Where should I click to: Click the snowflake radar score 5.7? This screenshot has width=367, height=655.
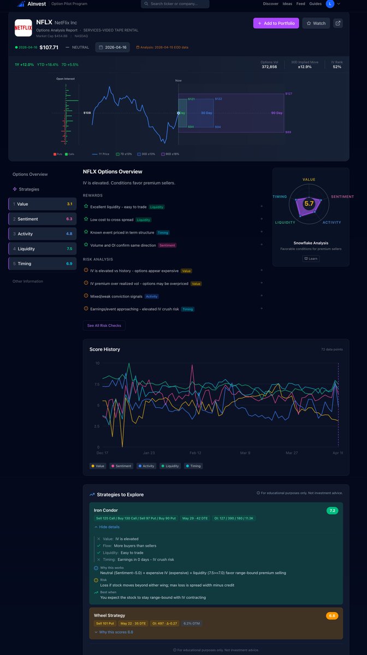click(309, 204)
